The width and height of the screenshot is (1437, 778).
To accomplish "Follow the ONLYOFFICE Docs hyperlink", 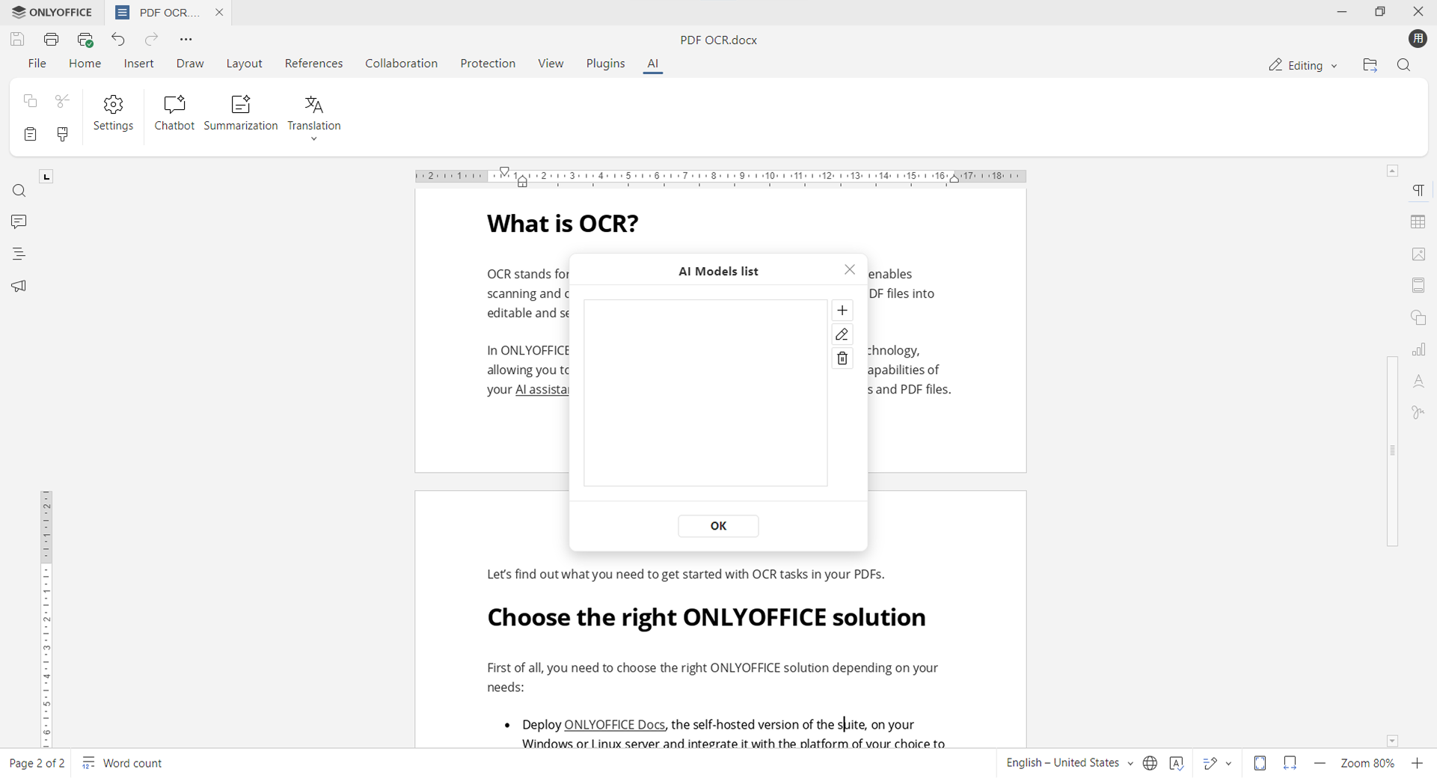I will click(x=614, y=725).
